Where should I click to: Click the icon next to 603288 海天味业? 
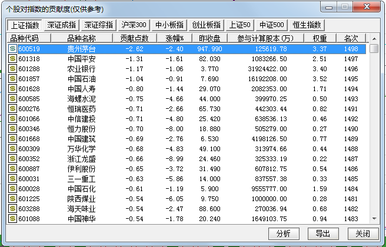click(12, 209)
